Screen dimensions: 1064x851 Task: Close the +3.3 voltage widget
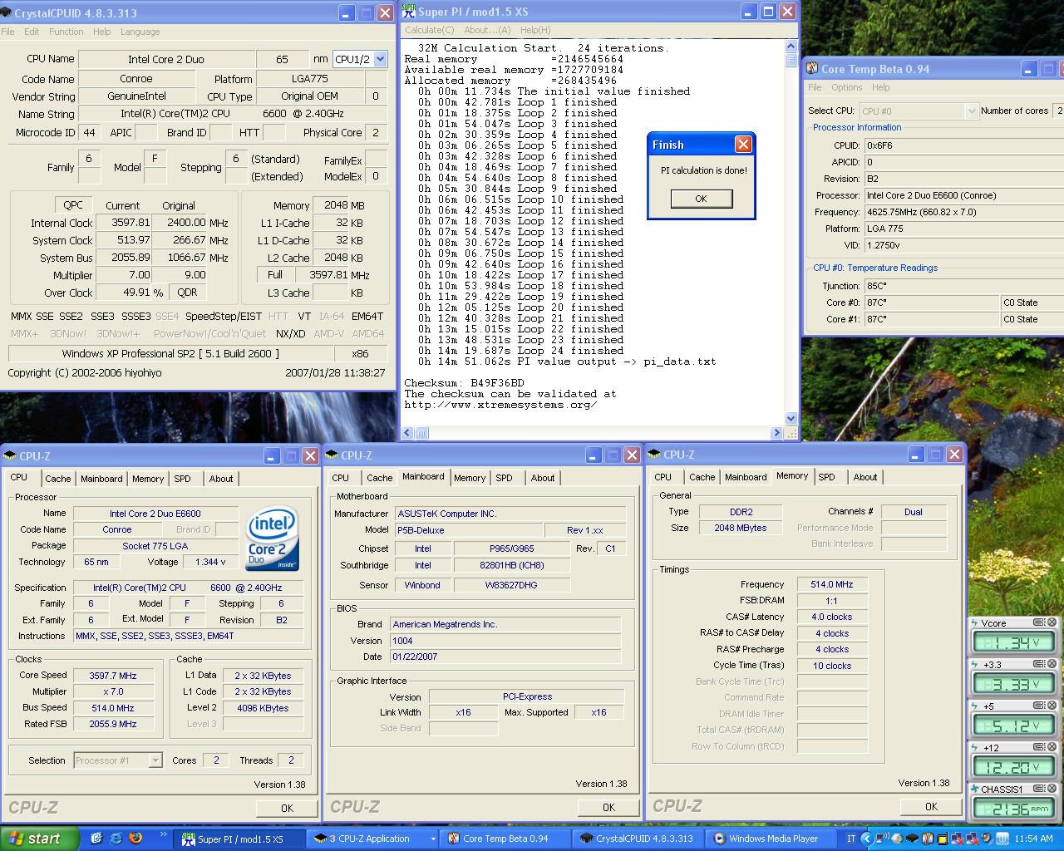1052,664
